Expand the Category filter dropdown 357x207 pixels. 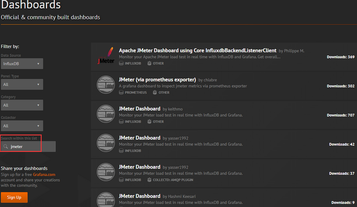coord(22,105)
